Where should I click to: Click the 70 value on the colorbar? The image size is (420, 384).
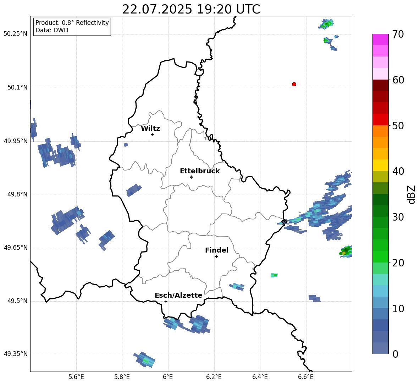click(x=398, y=34)
